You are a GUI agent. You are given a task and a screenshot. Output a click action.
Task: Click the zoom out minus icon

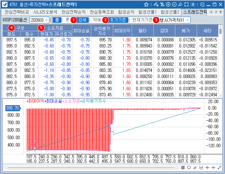(x=174, y=4)
